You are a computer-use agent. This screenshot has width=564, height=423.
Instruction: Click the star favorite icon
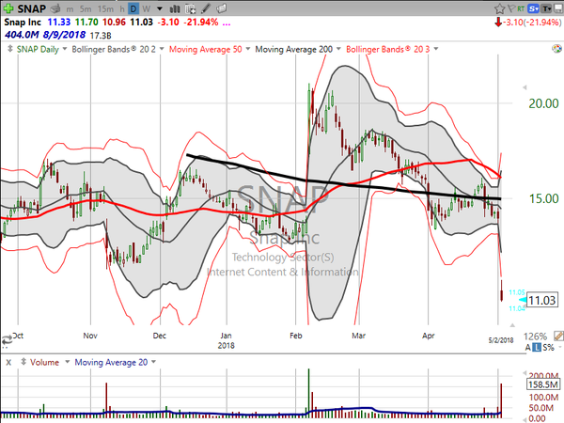pyautogui.click(x=499, y=8)
